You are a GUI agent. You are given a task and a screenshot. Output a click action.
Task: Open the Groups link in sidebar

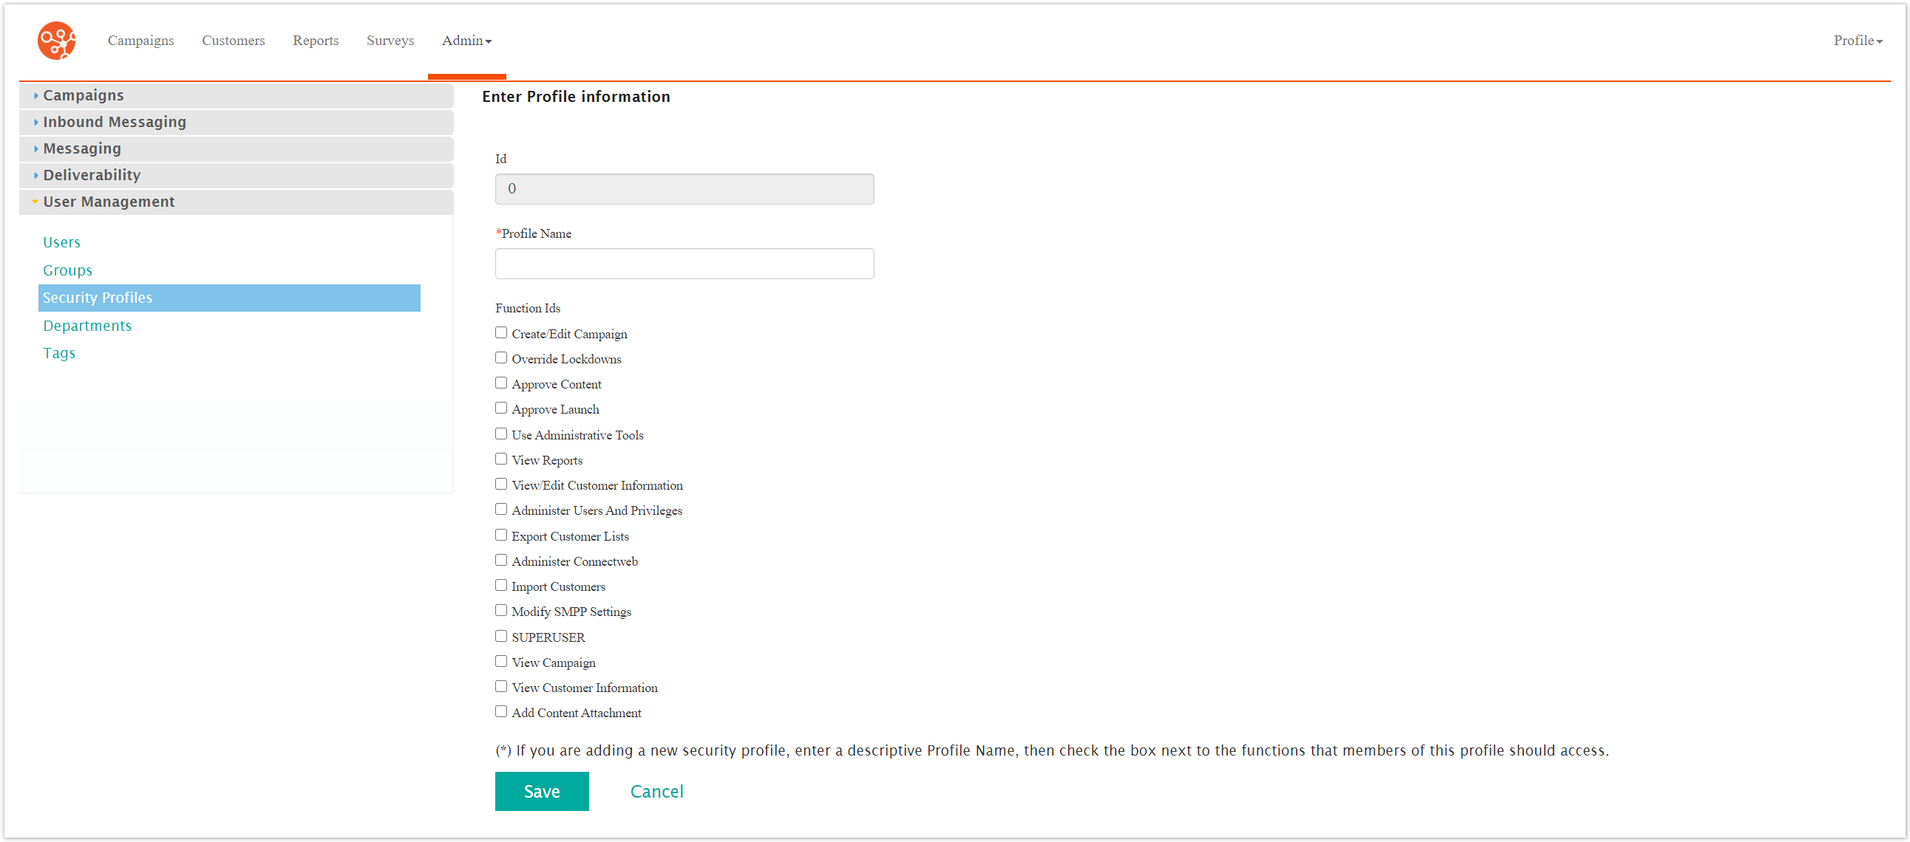(x=67, y=270)
